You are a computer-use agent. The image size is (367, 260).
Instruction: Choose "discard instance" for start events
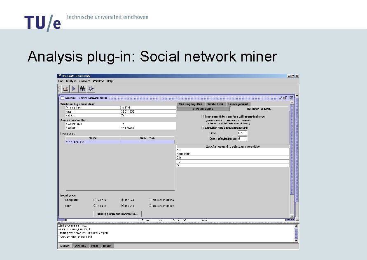click(150, 206)
